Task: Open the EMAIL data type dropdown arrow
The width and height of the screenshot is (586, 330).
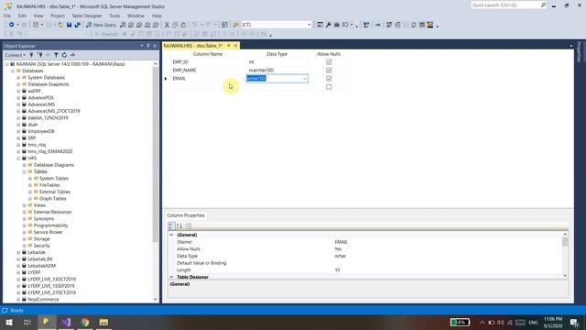Action: pyautogui.click(x=305, y=79)
